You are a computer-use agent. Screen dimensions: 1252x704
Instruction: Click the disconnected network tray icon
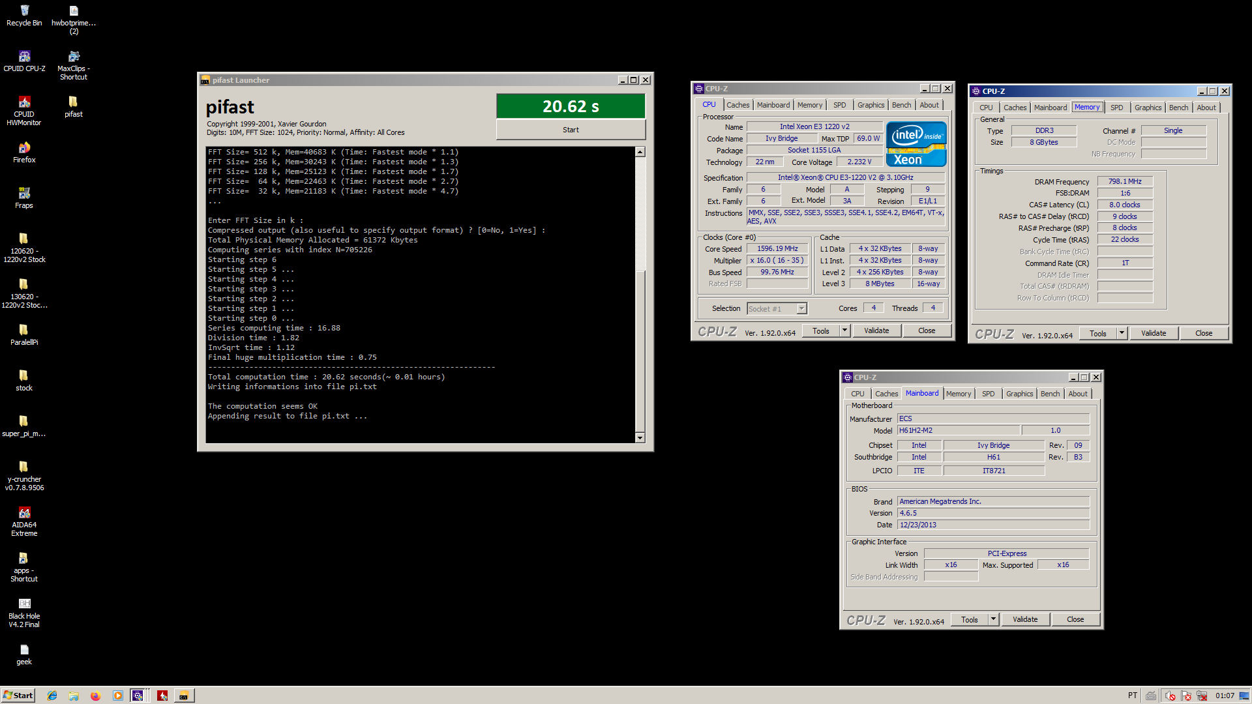(1201, 696)
